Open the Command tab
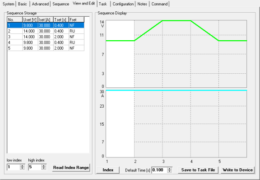 pos(159,4)
